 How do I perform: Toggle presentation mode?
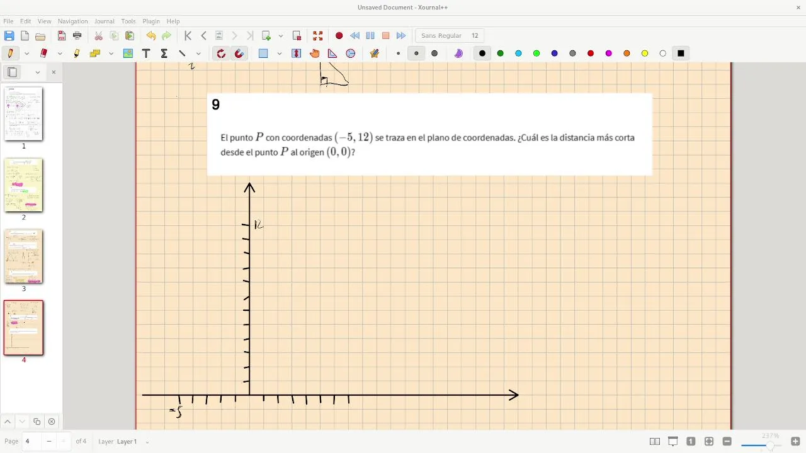[673, 442]
